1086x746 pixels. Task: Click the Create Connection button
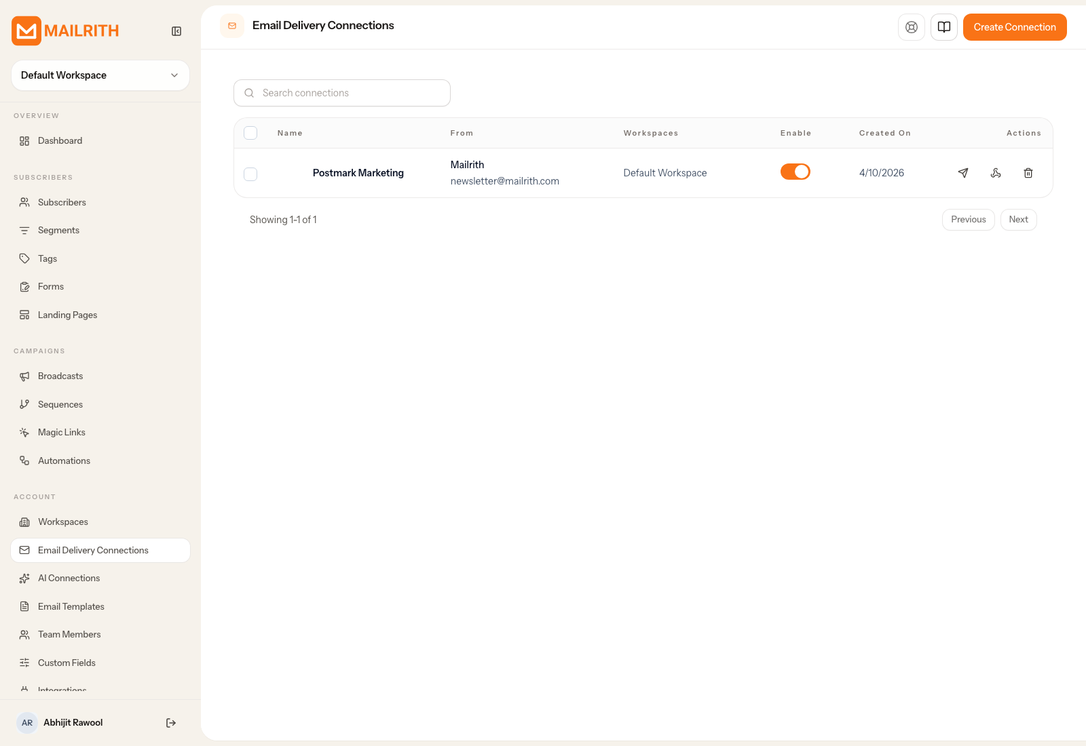[1015, 27]
